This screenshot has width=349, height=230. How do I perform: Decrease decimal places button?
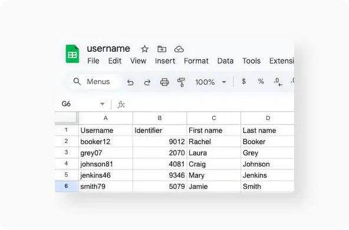click(278, 82)
